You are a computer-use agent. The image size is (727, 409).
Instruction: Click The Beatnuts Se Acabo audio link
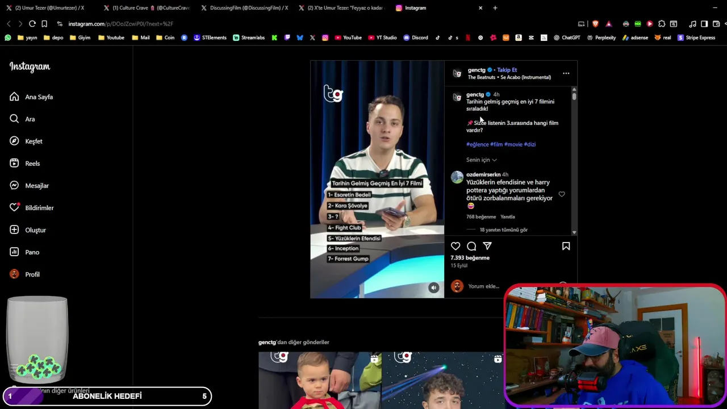point(509,77)
